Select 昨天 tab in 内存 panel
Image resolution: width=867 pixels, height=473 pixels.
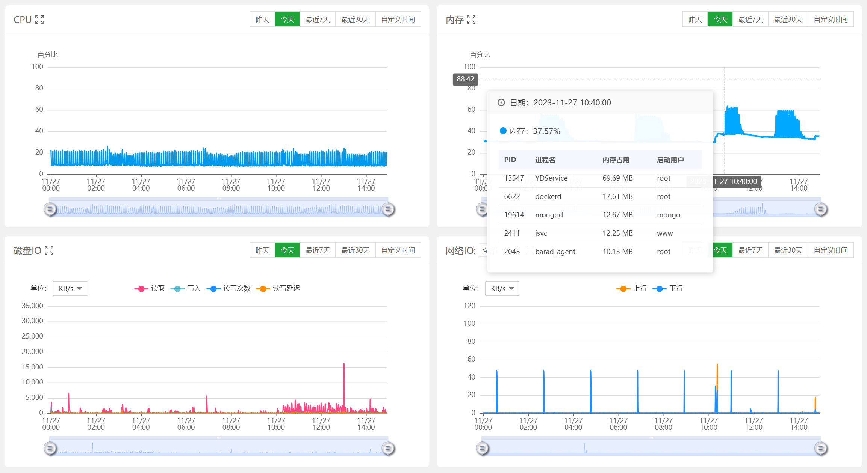[x=695, y=19]
